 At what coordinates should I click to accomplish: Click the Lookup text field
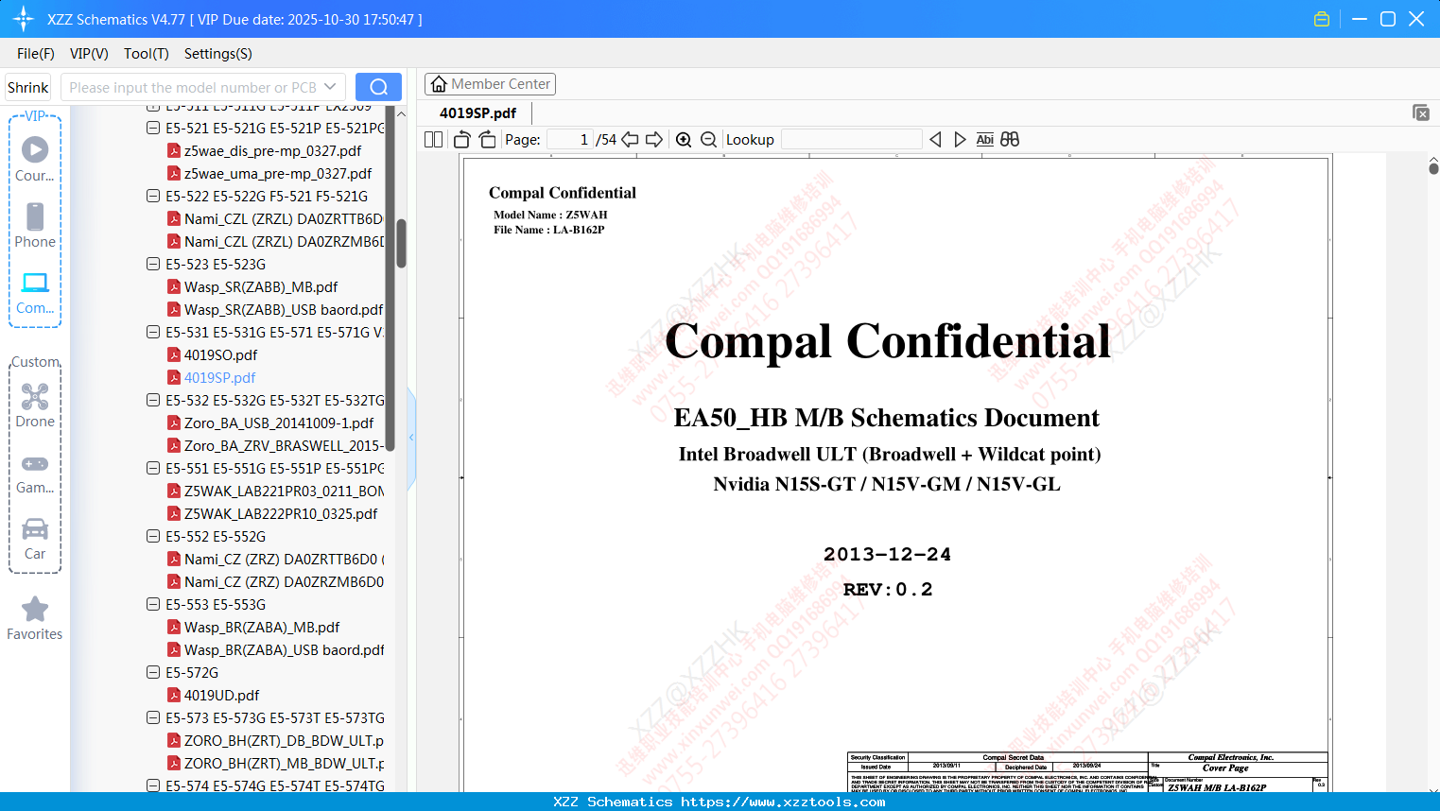coord(852,140)
